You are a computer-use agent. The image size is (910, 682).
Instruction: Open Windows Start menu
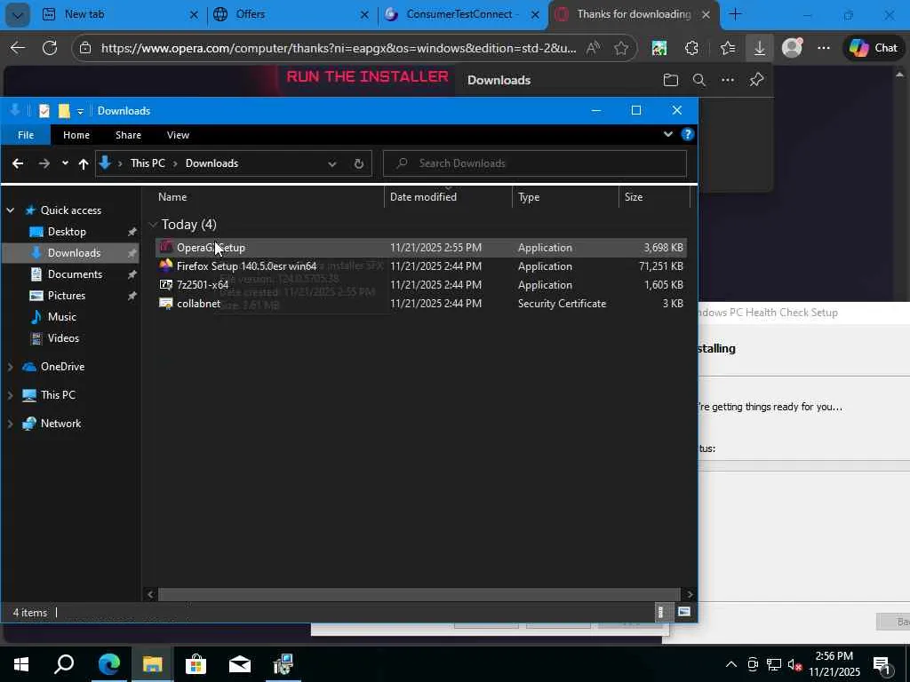pos(21,664)
